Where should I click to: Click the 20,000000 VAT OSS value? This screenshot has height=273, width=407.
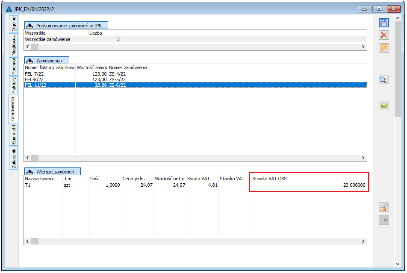[x=354, y=185]
